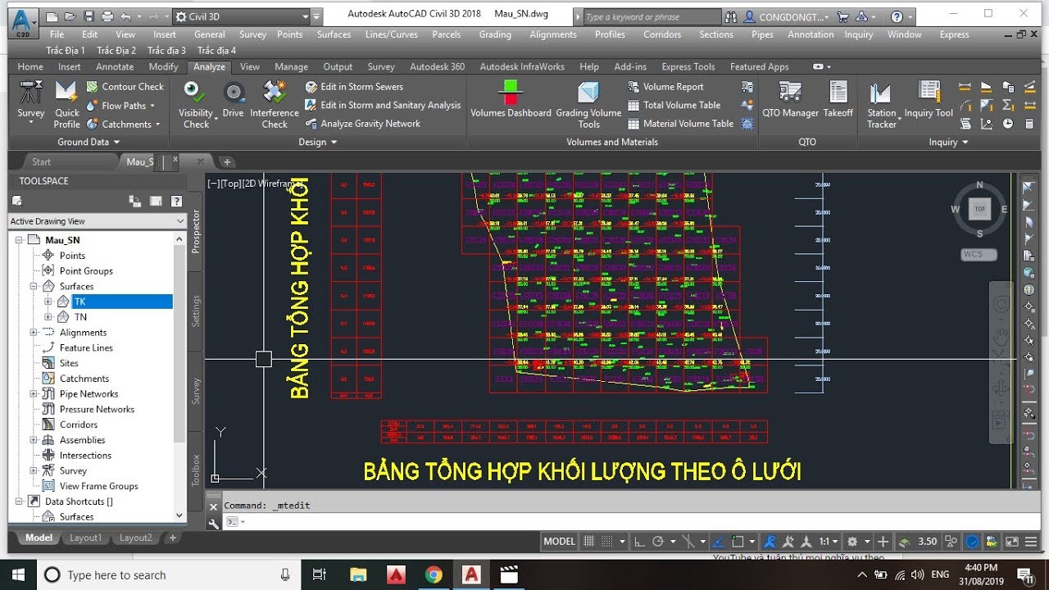Viewport: 1049px width, 590px height.
Task: Launch the Takeoff tool
Action: coord(838,99)
